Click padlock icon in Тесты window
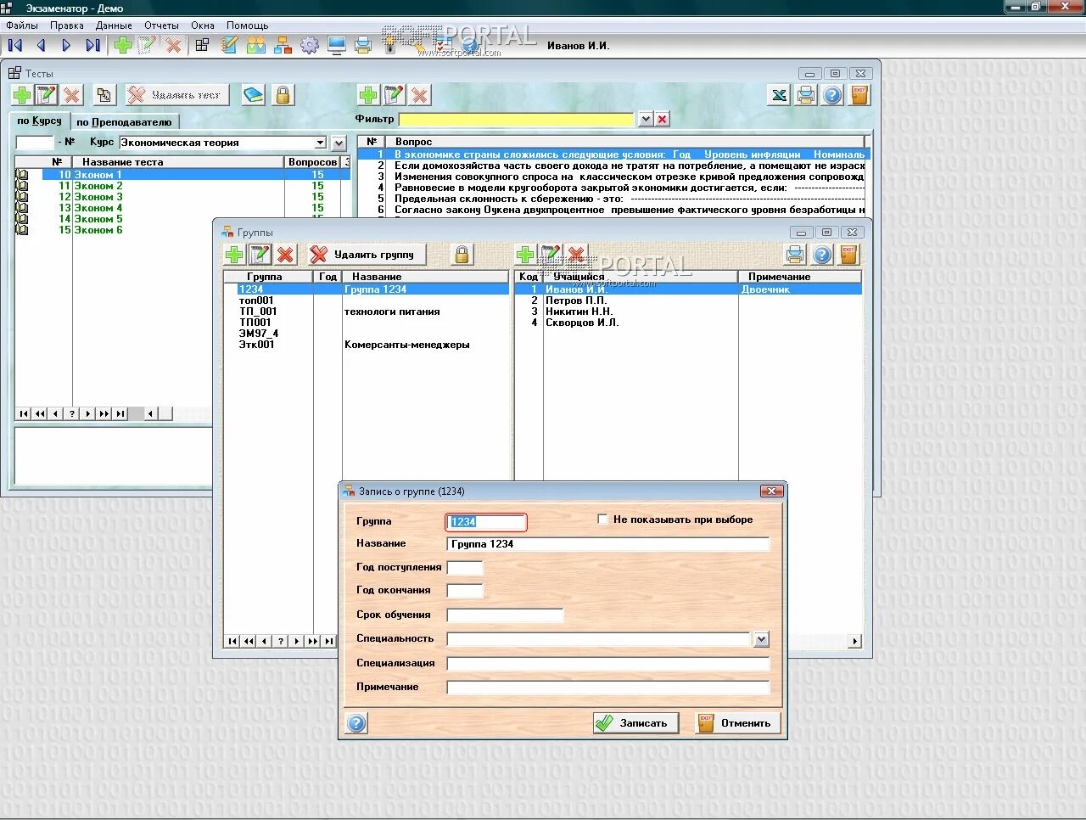This screenshot has width=1086, height=820. [283, 95]
